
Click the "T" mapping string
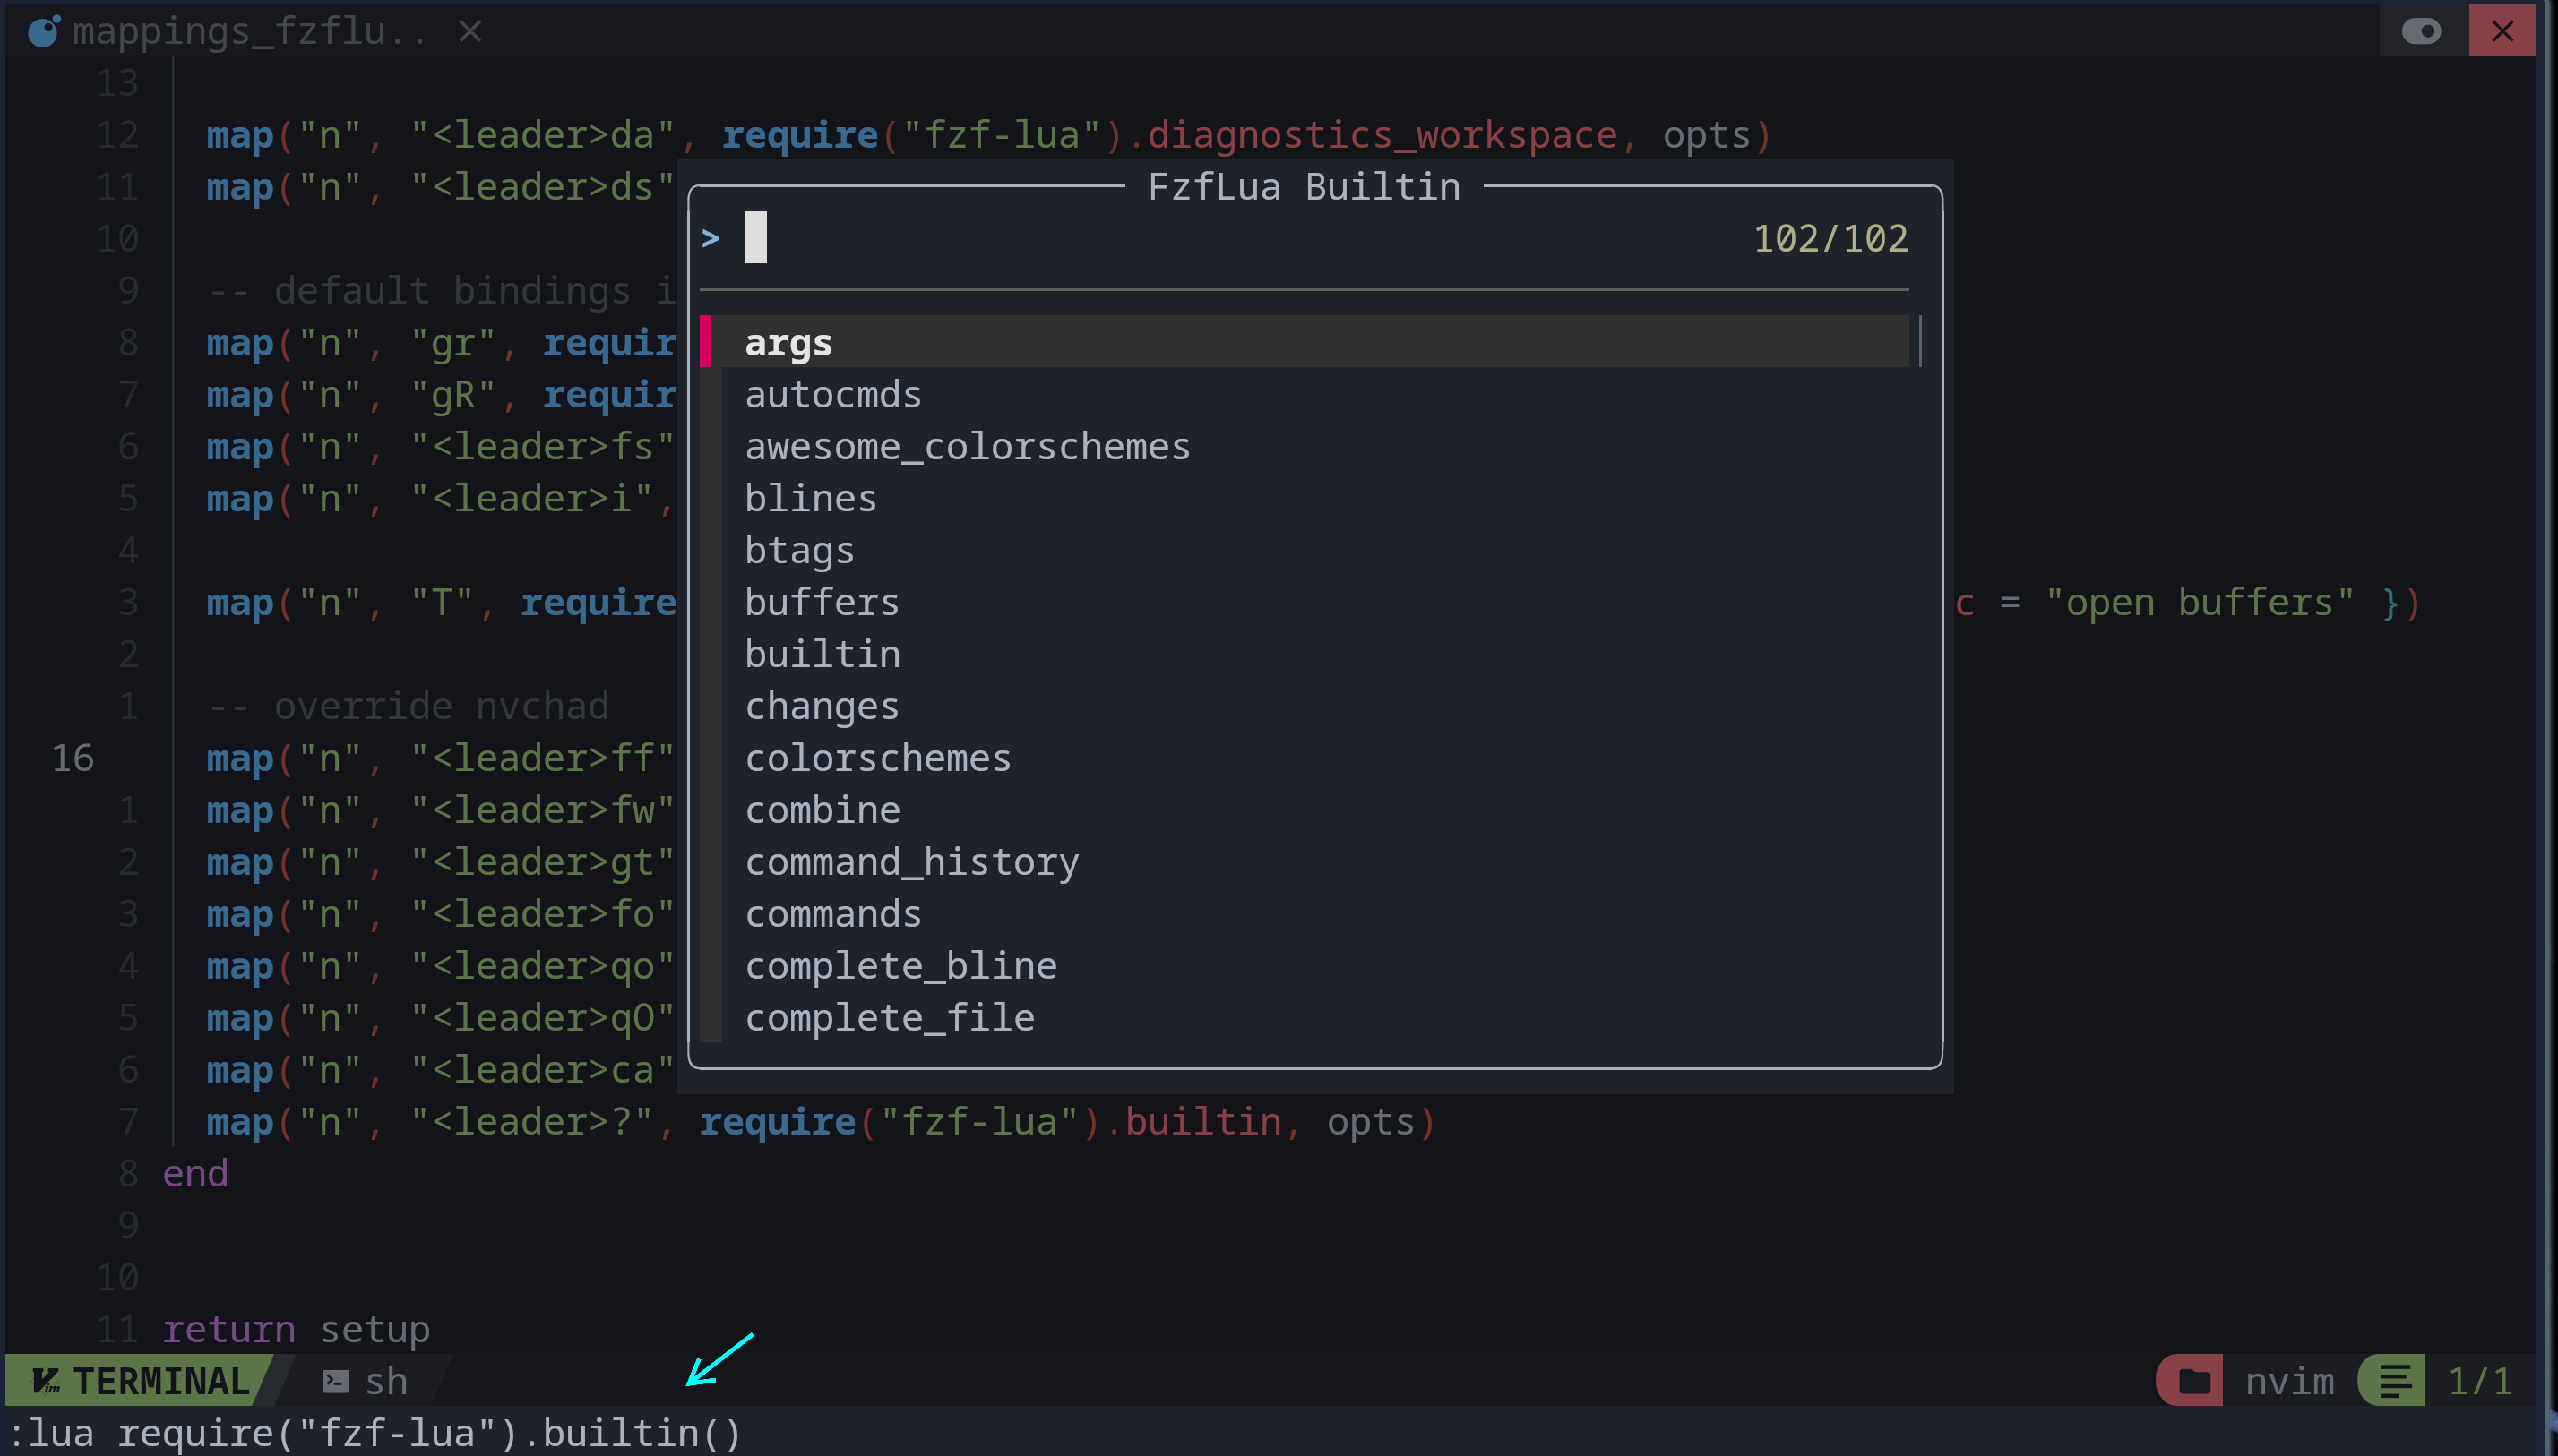pyautogui.click(x=443, y=603)
